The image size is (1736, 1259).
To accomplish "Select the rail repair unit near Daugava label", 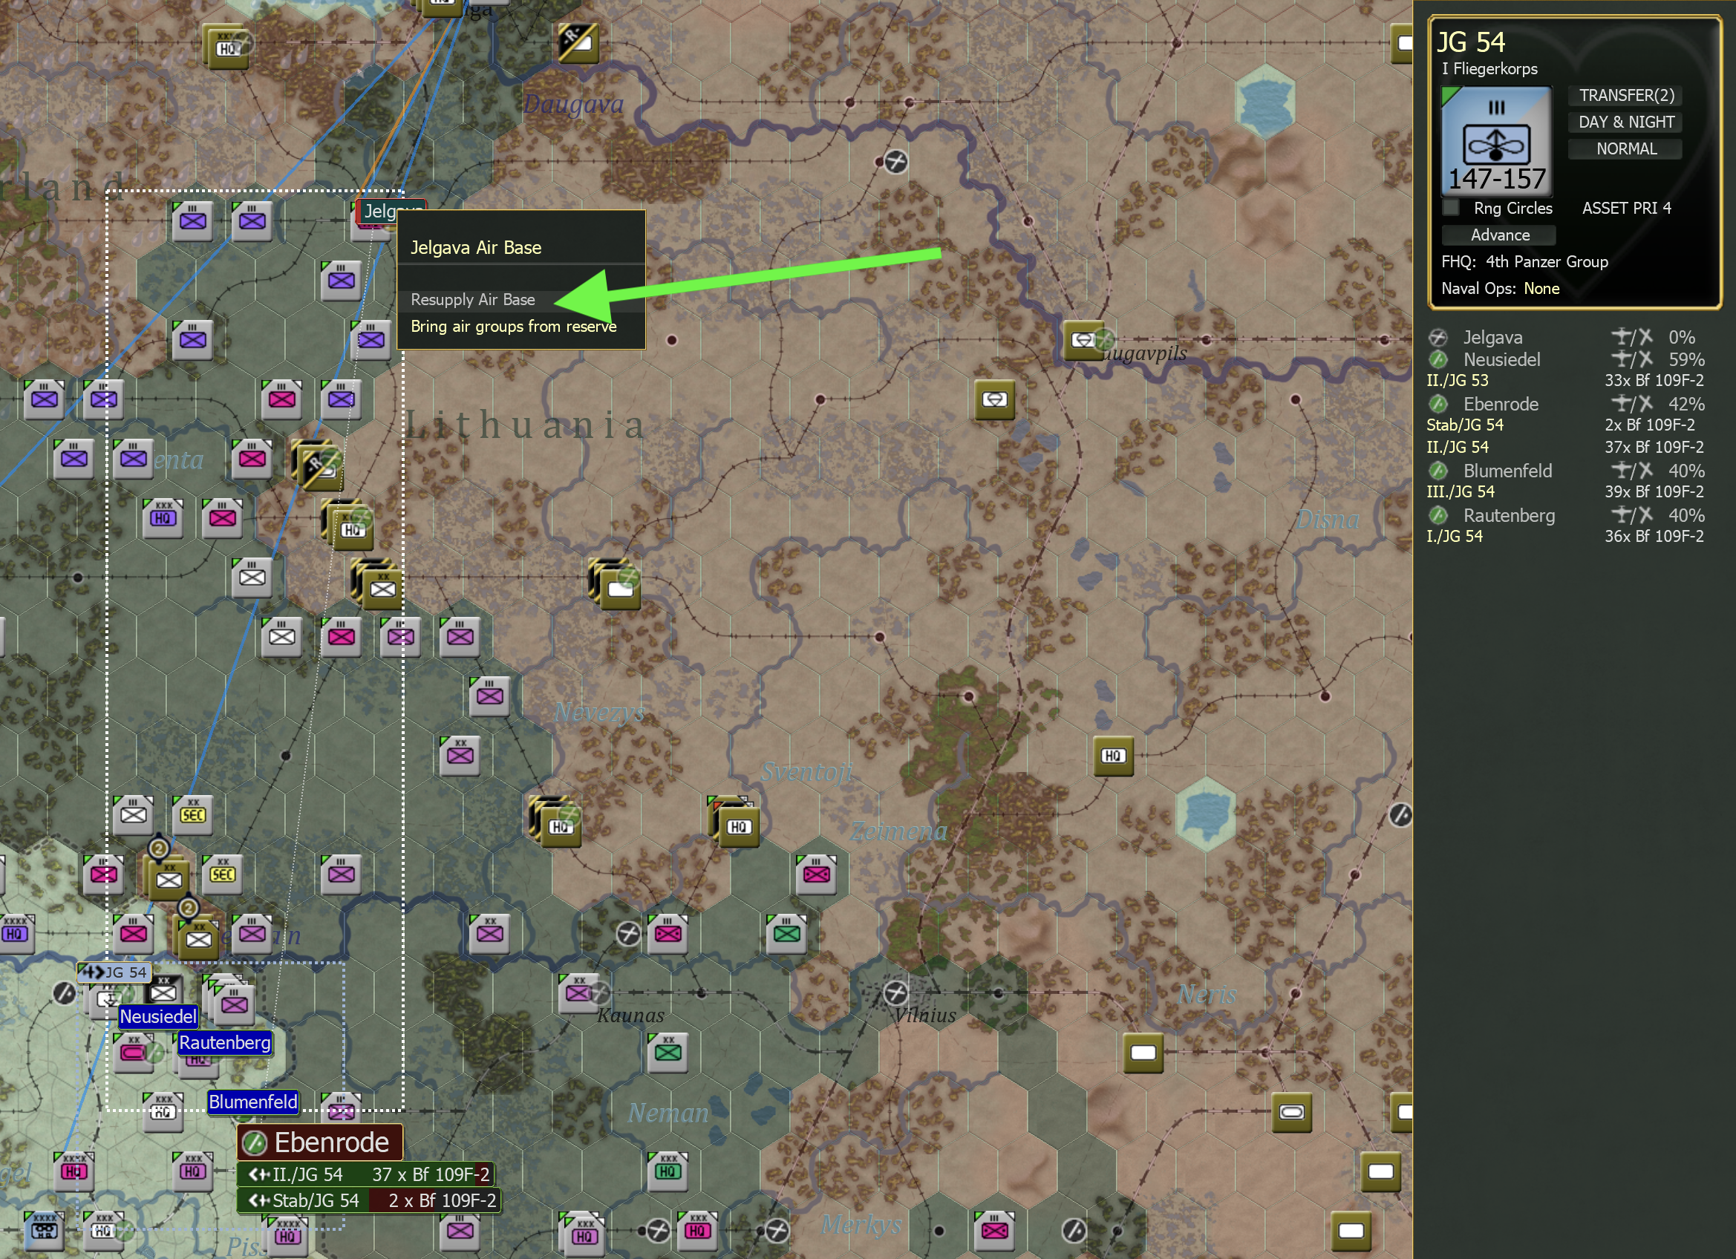I will coord(577,42).
